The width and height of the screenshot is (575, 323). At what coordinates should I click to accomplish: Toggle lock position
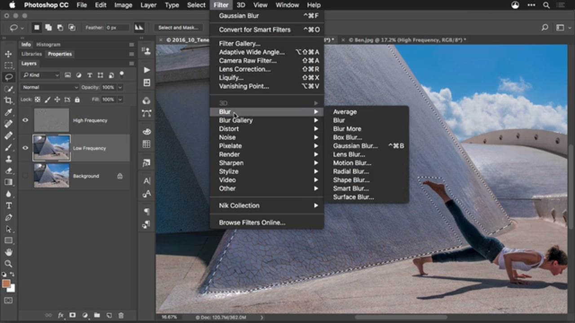[x=57, y=100]
